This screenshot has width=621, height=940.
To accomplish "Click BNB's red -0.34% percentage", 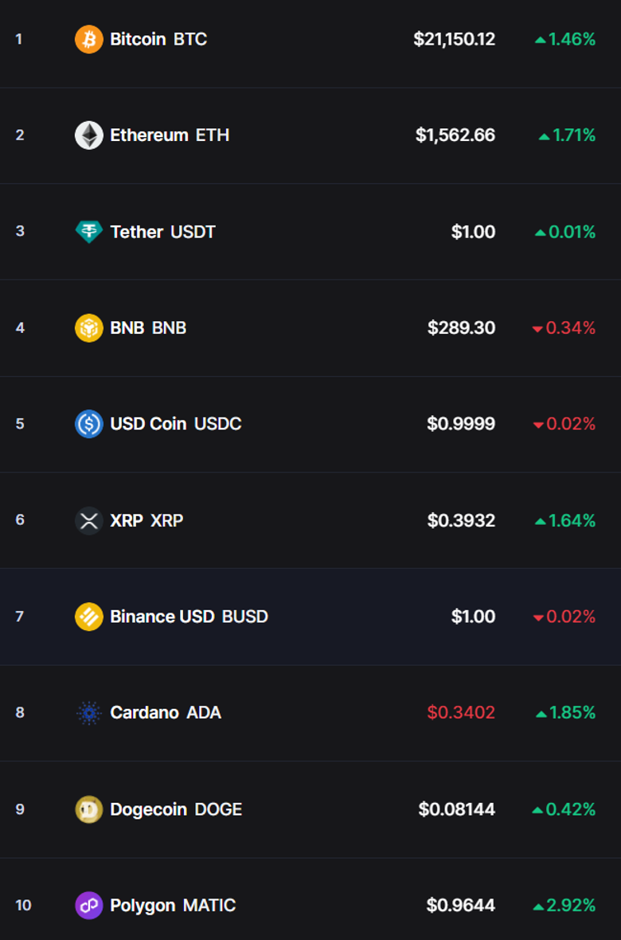I will [566, 327].
